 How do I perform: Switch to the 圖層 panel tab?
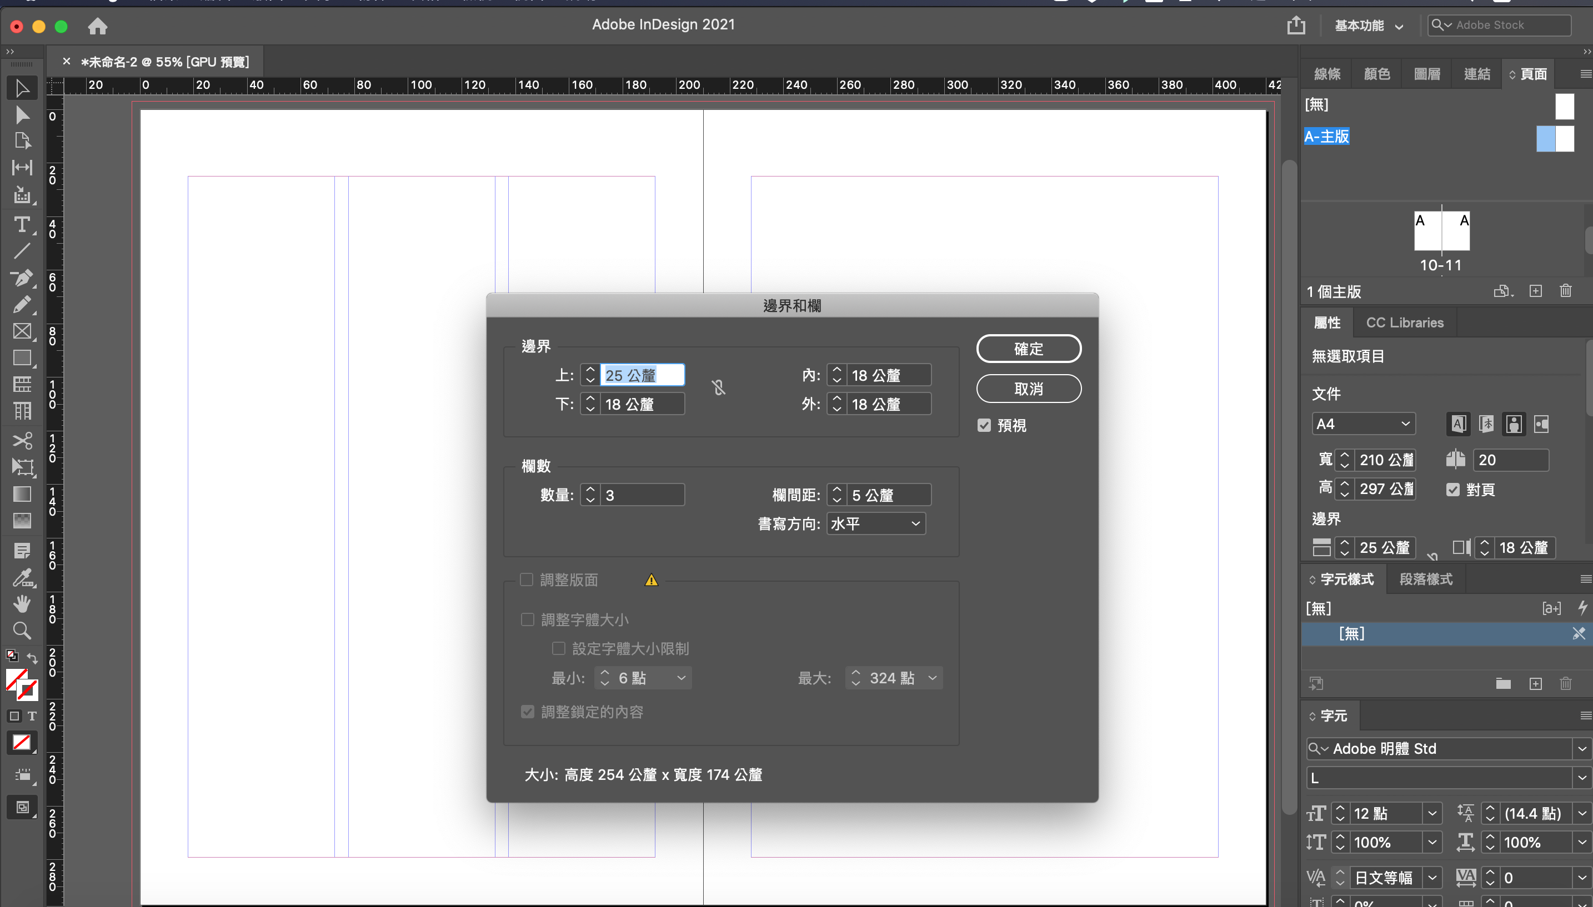pos(1426,74)
